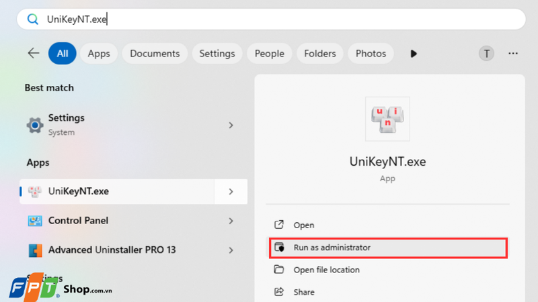The width and height of the screenshot is (538, 302).
Task: Click the Open file location folder icon
Action: [x=279, y=270]
